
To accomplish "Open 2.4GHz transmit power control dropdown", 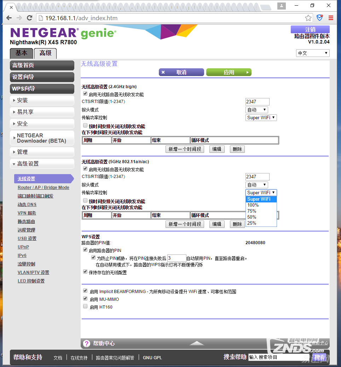I will pyautogui.click(x=261, y=117).
